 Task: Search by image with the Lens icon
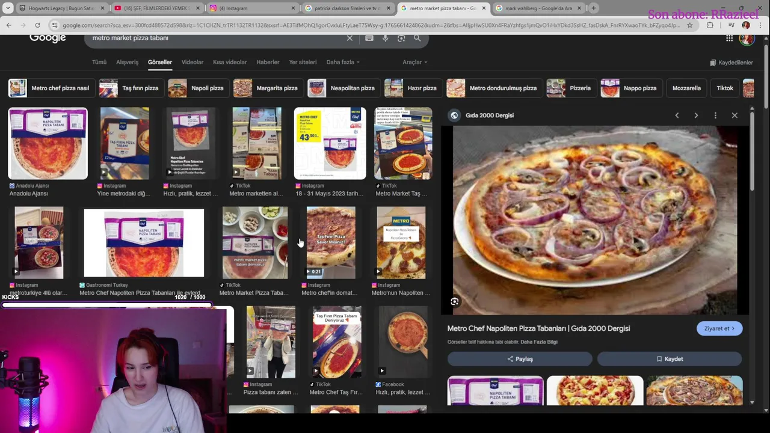click(401, 38)
